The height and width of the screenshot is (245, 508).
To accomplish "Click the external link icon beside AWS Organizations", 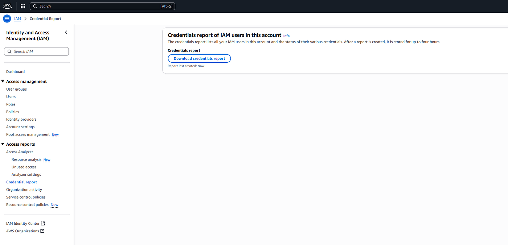I will click(42, 231).
